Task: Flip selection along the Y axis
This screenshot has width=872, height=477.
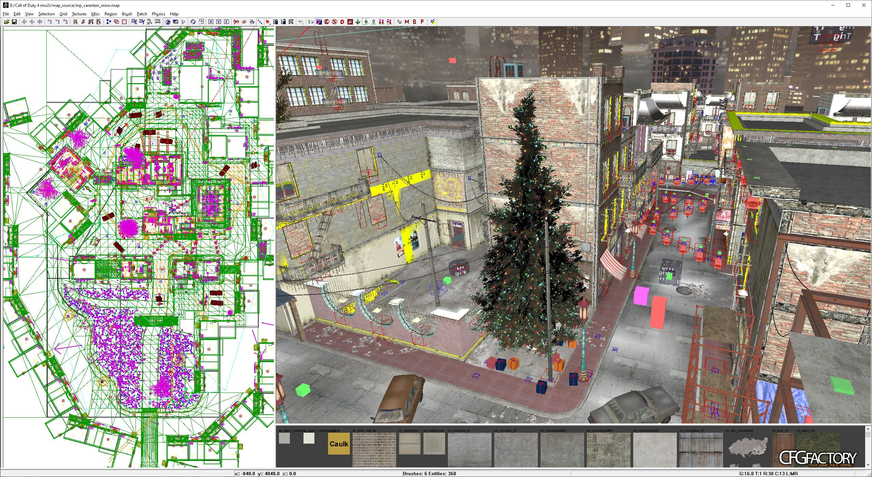Action: (32, 22)
